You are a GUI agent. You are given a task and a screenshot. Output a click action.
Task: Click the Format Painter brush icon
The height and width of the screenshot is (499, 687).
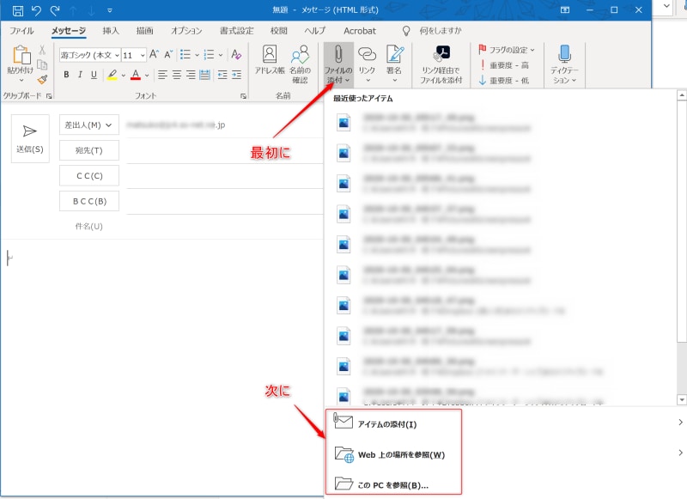click(x=42, y=80)
